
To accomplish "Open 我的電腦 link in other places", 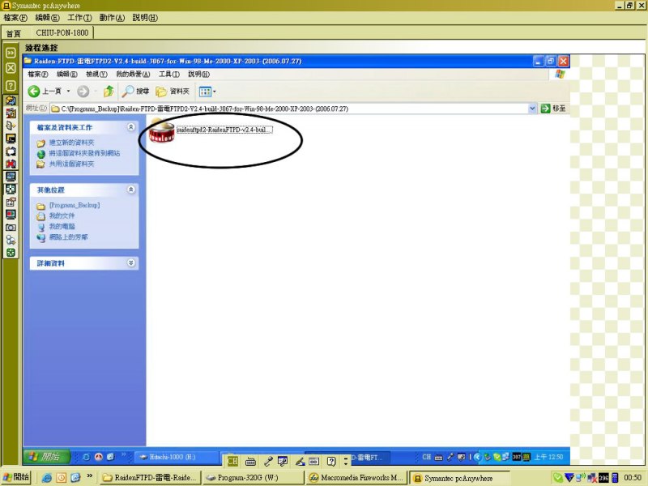I will point(62,227).
